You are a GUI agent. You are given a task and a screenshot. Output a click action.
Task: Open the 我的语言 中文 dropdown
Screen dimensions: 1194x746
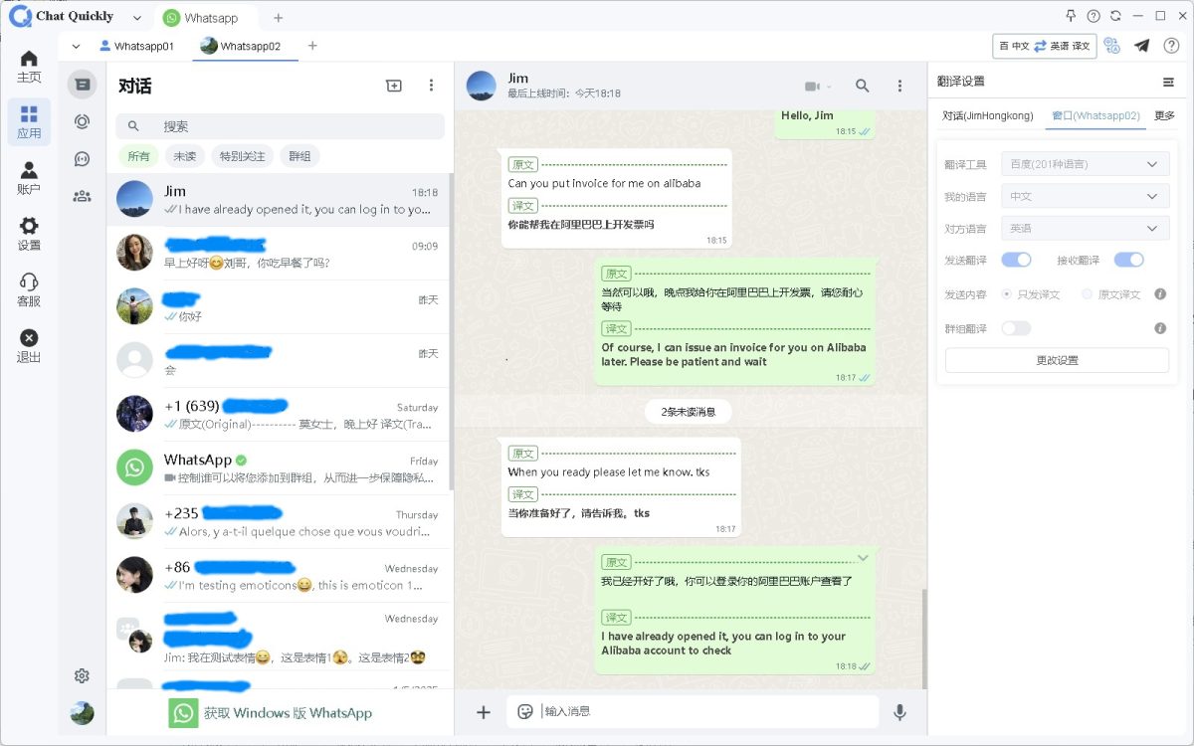pos(1086,196)
